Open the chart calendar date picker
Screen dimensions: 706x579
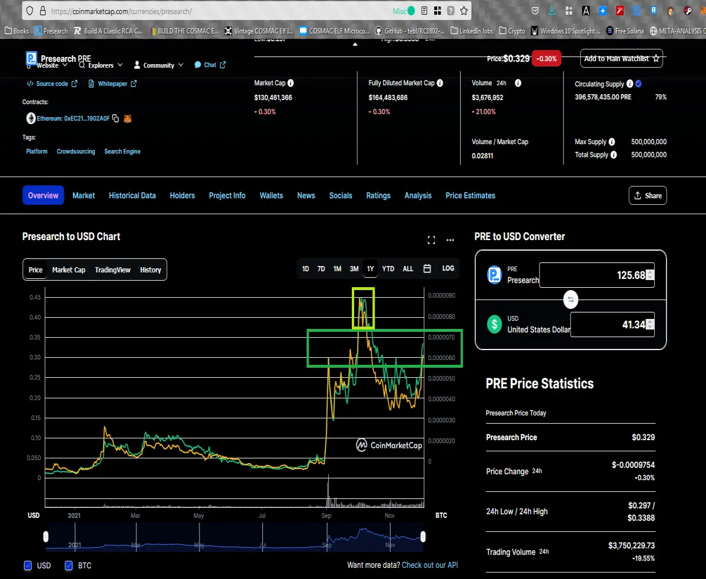click(427, 268)
